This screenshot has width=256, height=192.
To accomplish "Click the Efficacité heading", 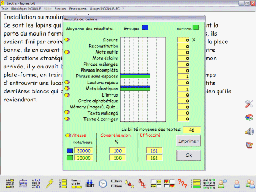I will coord(150,135).
